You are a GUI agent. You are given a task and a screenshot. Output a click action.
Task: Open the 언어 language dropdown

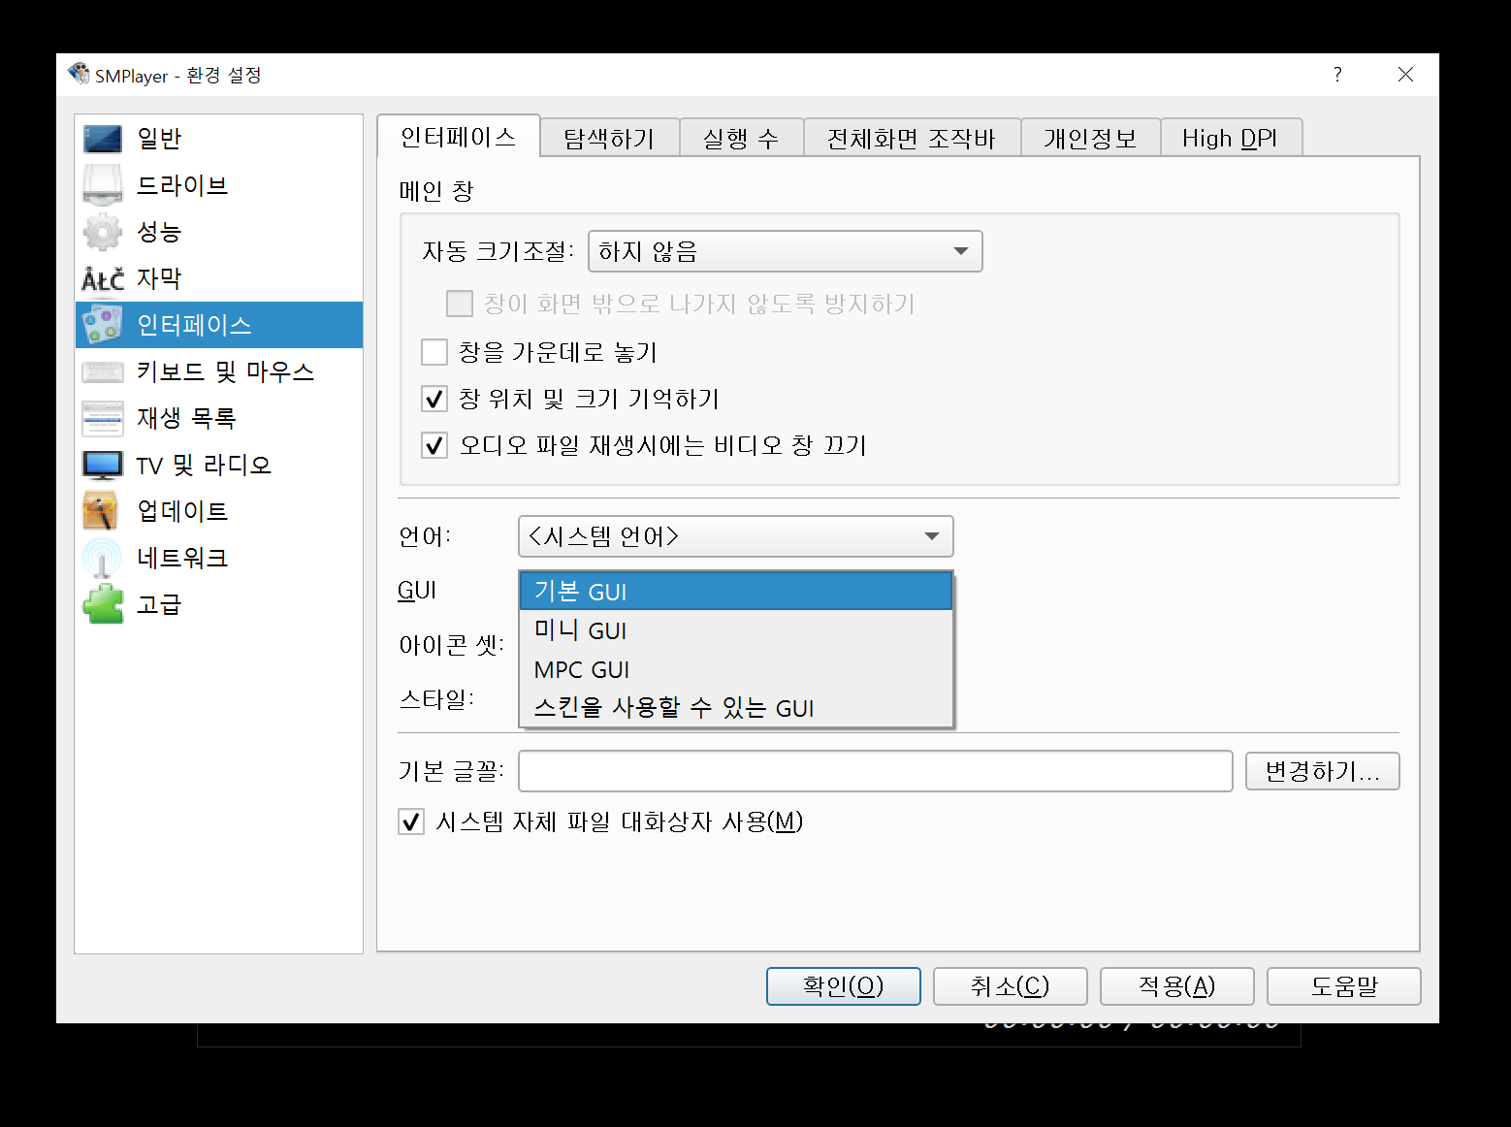coord(735,536)
